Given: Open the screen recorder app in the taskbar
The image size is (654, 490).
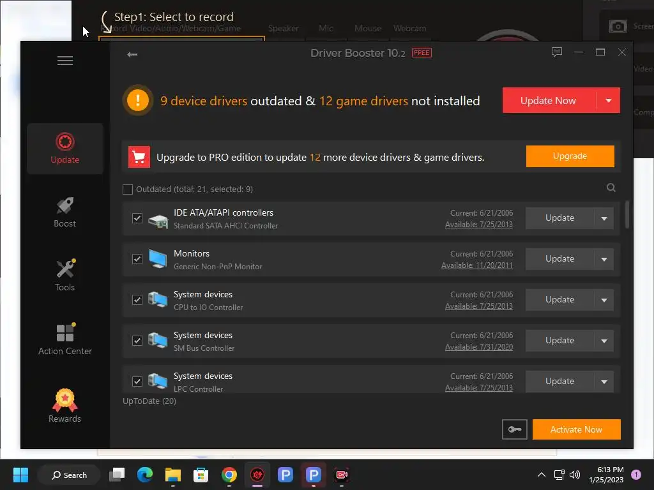Looking at the screenshot, I should [x=342, y=475].
